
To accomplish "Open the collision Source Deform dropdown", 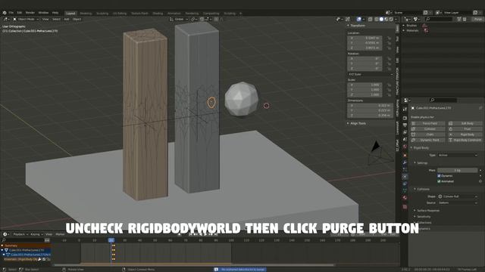I will click(458, 203).
